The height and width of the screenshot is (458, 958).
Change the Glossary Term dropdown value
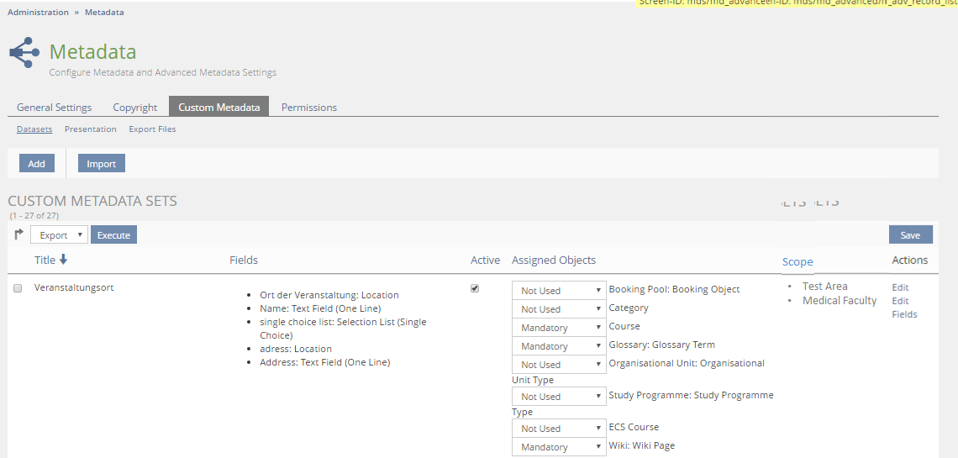click(x=558, y=346)
